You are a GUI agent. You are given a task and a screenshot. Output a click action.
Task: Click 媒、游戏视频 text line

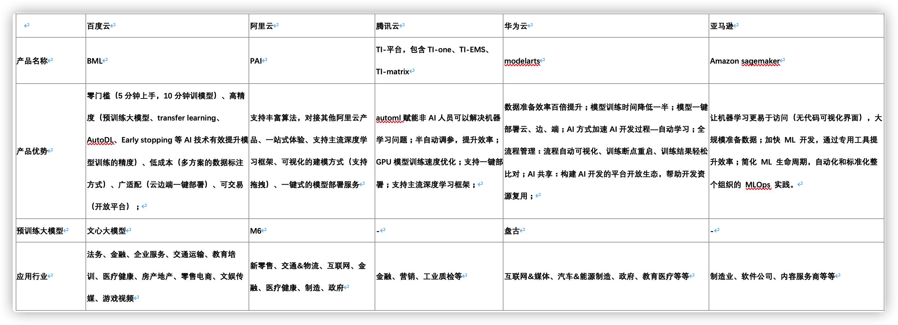110,298
